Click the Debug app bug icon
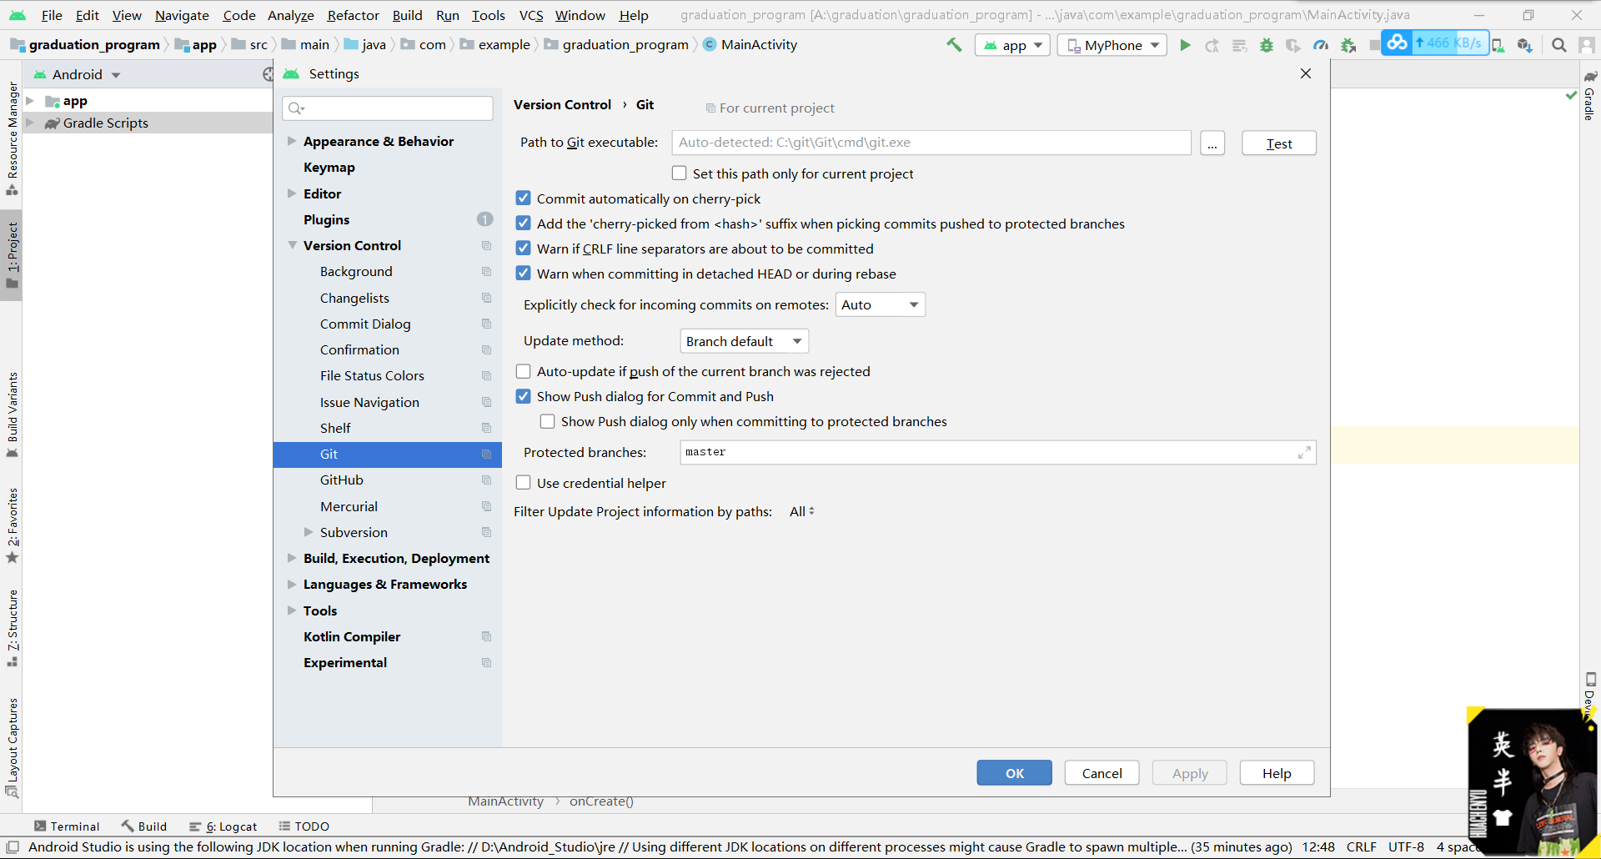The width and height of the screenshot is (1601, 859). coord(1267,45)
